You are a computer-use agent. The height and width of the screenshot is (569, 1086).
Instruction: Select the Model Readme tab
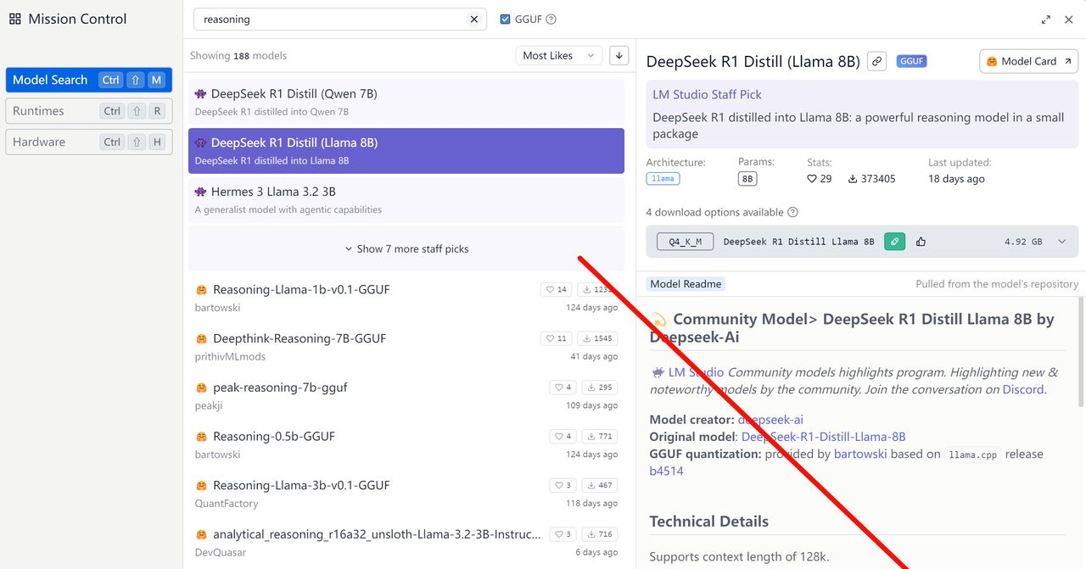(x=686, y=284)
